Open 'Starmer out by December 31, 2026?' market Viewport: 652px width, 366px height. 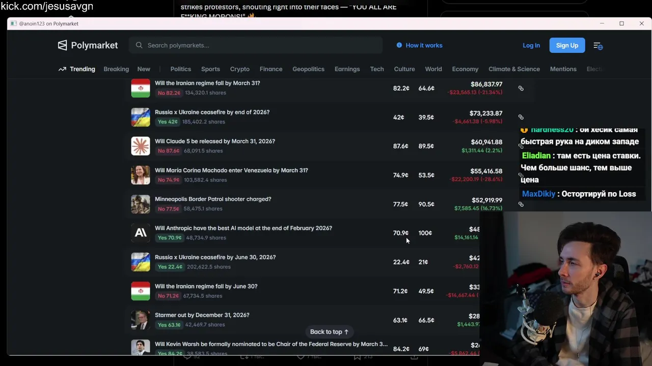coord(202,315)
